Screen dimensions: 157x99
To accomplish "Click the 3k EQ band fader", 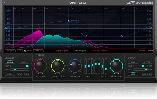I will [99, 67].
